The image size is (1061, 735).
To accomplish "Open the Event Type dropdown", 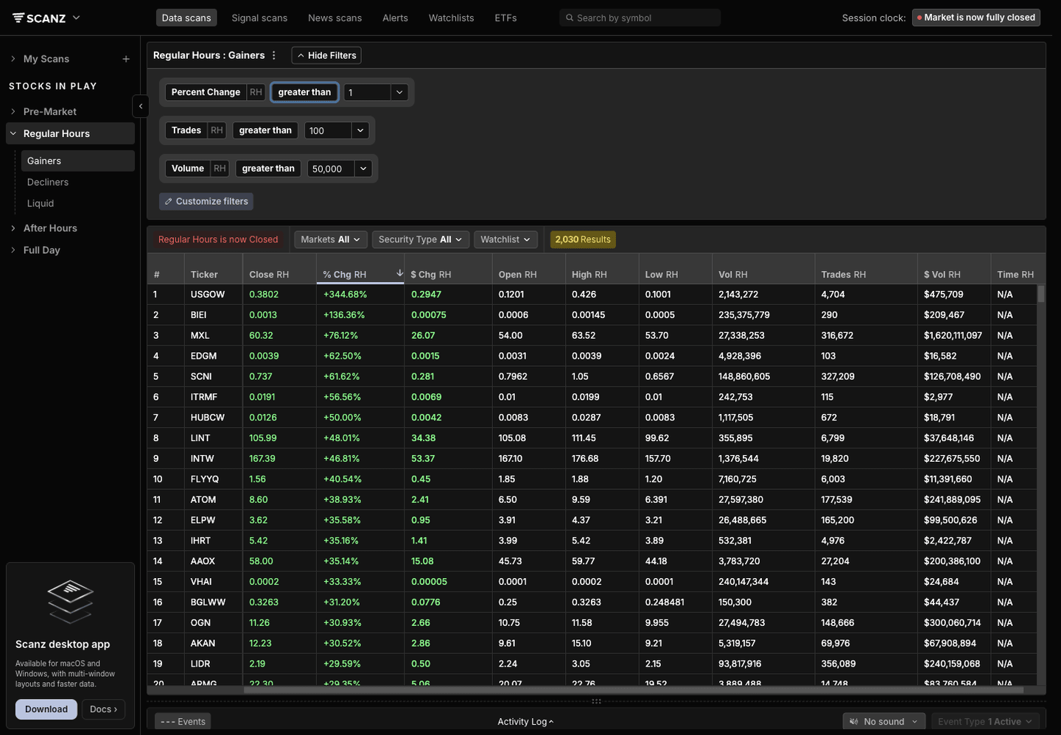I will [984, 722].
